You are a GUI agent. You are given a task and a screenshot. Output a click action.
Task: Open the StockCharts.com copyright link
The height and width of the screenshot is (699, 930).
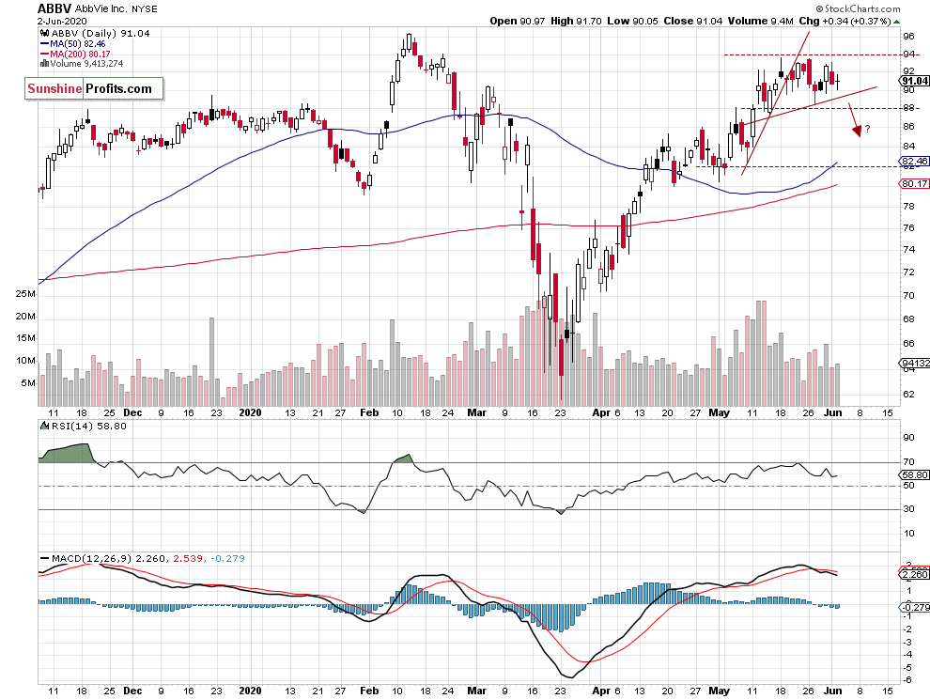coord(858,8)
